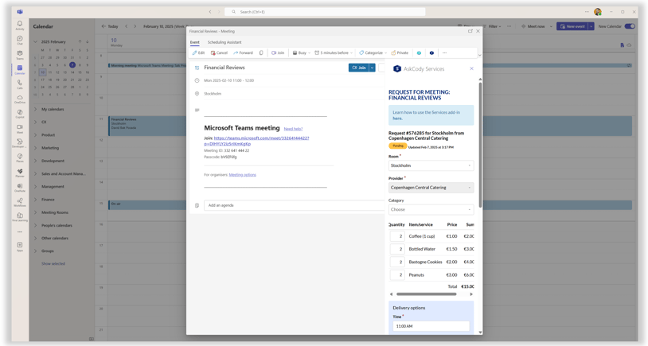648x346 pixels.
Task: Open the Categorize dropdown
Action: [x=373, y=52]
